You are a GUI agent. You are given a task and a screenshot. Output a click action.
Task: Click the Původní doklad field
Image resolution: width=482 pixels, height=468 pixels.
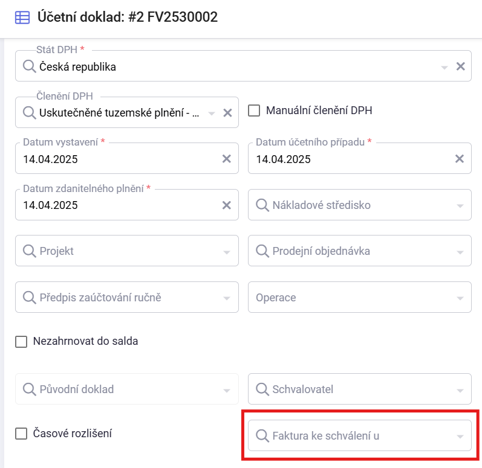click(127, 389)
